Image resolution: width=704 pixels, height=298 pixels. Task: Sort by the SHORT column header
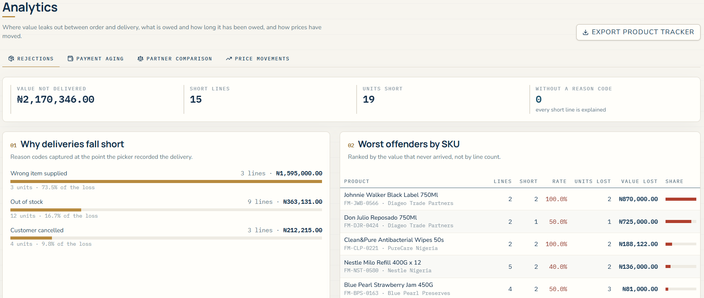tap(528, 181)
